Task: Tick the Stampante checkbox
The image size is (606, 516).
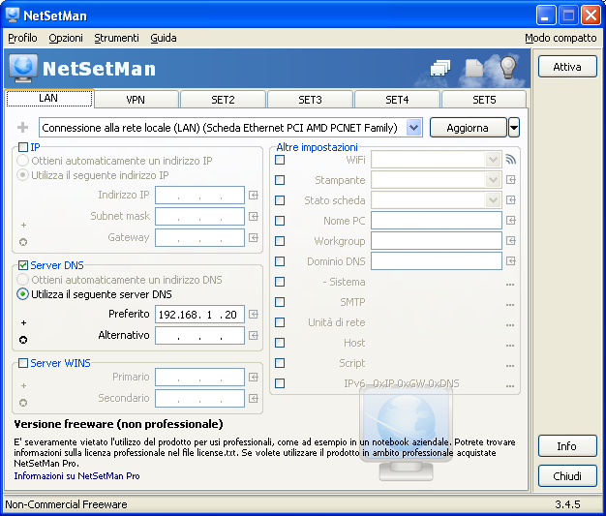Action: tap(280, 180)
